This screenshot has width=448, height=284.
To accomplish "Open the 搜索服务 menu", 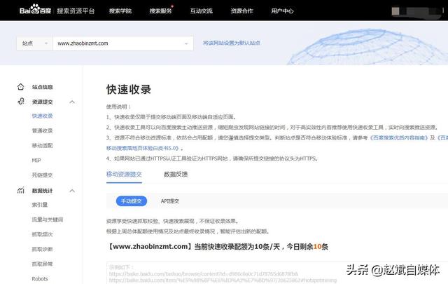I will [x=160, y=11].
